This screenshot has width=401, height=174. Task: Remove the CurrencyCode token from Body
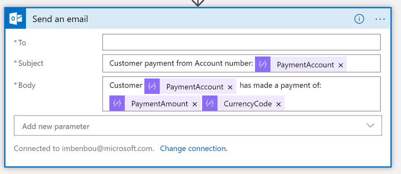[279, 104]
